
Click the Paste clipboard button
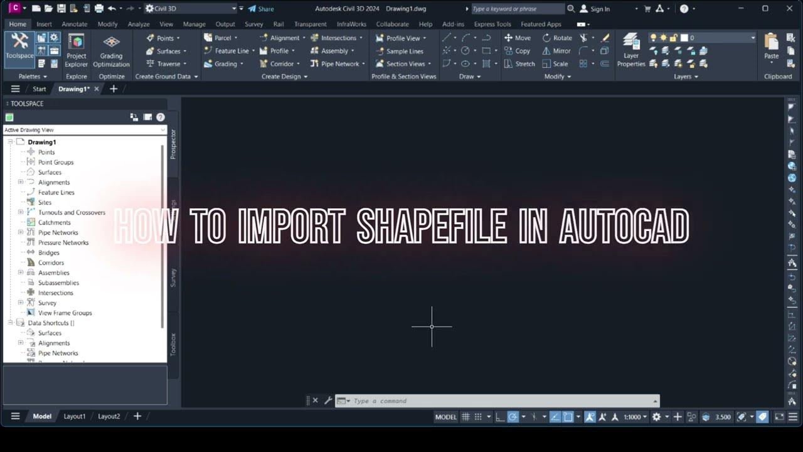point(772,47)
